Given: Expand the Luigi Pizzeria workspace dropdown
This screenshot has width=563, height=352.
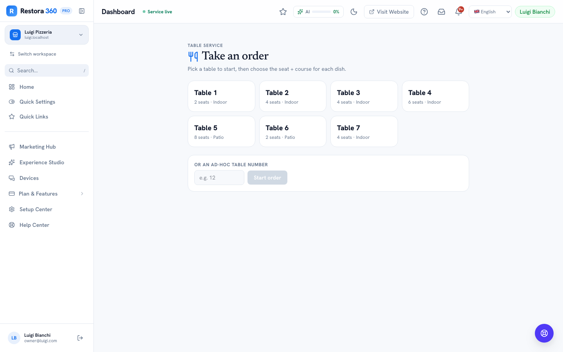Looking at the screenshot, I should point(47,35).
